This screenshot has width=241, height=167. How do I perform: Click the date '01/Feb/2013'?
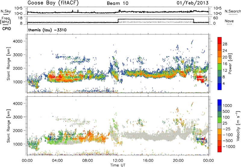[x=192, y=3]
